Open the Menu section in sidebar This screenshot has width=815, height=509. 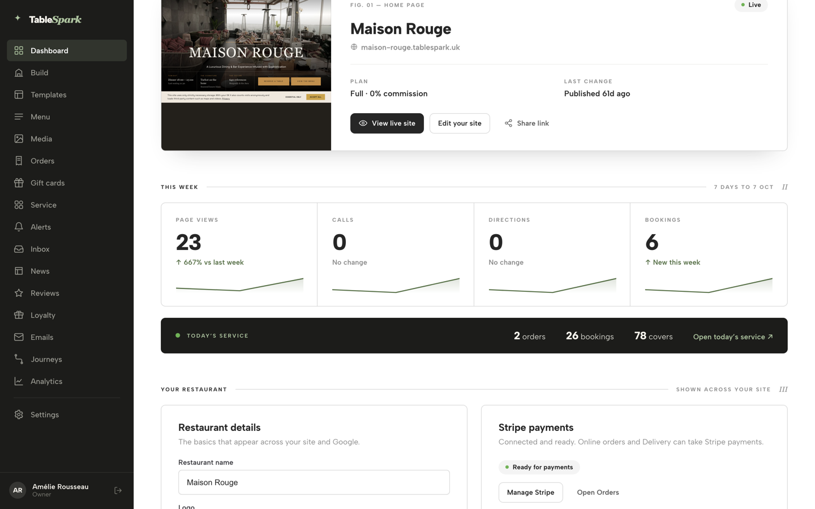[67, 117]
